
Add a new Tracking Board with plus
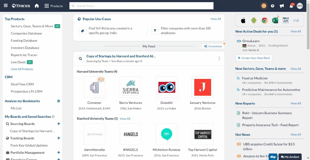59,138
